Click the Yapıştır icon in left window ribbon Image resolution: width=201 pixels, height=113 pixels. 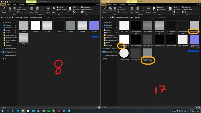pyautogui.click(x=14, y=8)
